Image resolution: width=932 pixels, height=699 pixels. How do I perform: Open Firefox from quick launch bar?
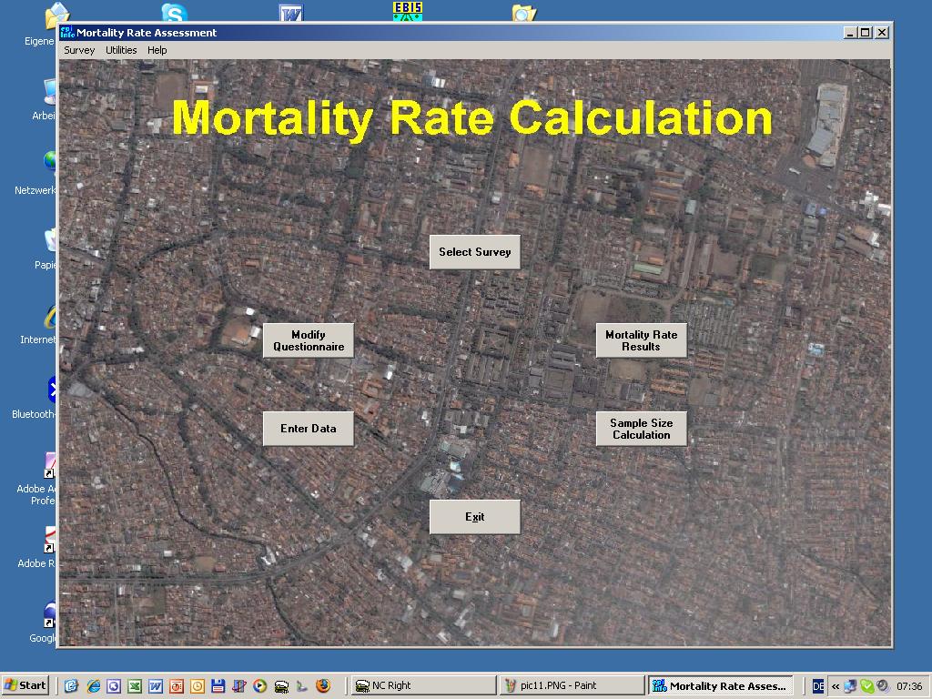(x=323, y=686)
